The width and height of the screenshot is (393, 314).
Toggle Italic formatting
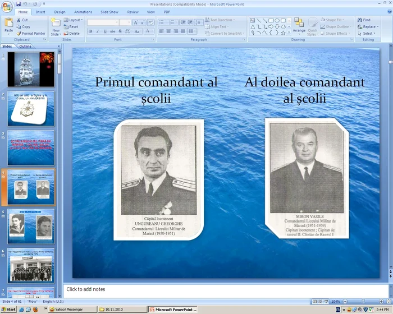pyautogui.click(x=98, y=31)
